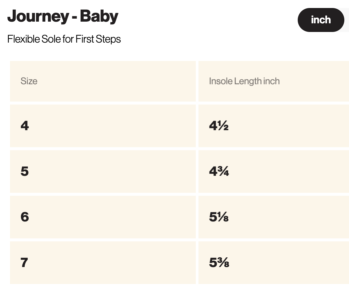Click the word Baby in the title

click(x=99, y=16)
